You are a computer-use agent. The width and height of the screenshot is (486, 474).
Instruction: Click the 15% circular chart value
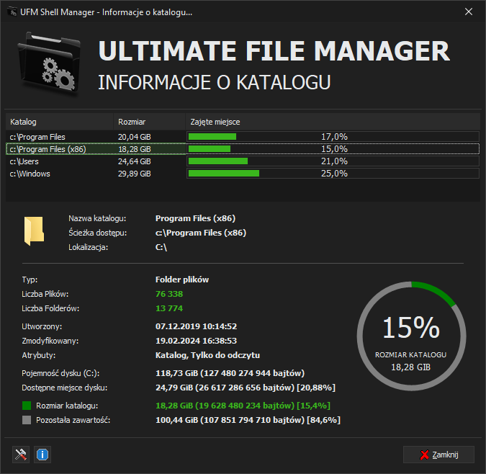(411, 327)
